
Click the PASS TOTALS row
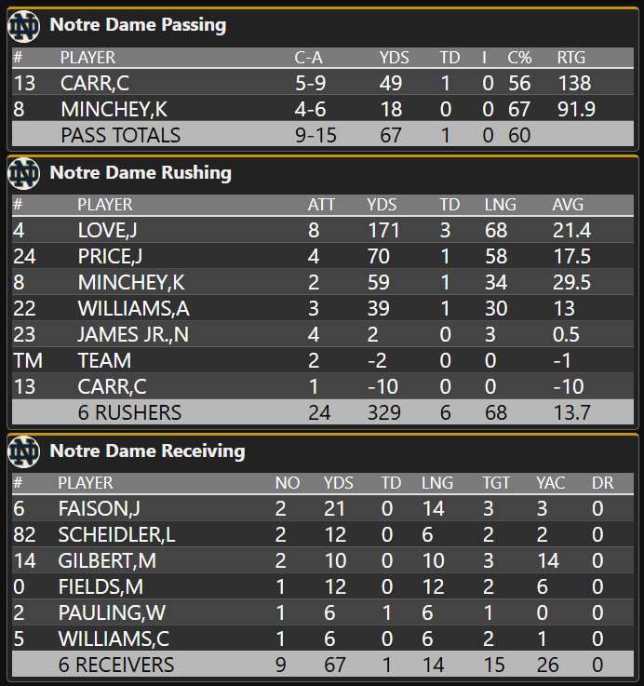coord(120,136)
